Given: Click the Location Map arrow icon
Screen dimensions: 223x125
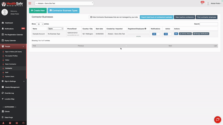Looking at the screenshot, I should [x=3, y=99].
